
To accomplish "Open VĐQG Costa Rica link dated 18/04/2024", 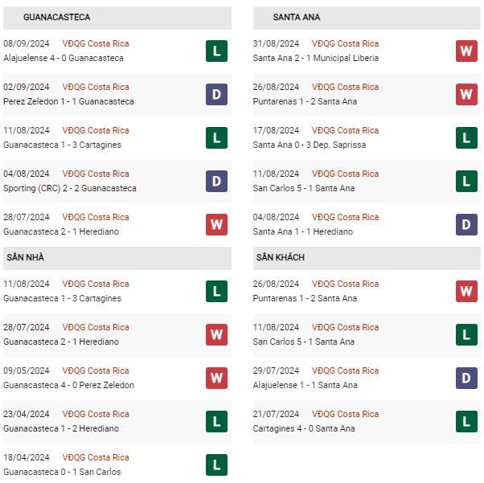I will pos(96,457).
